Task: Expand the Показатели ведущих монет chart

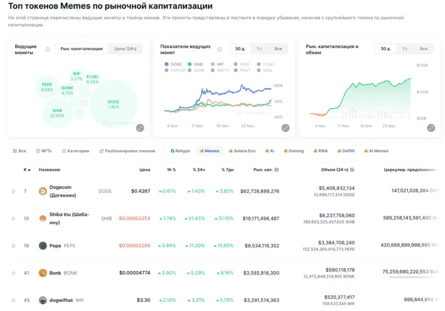Action: 285,128
